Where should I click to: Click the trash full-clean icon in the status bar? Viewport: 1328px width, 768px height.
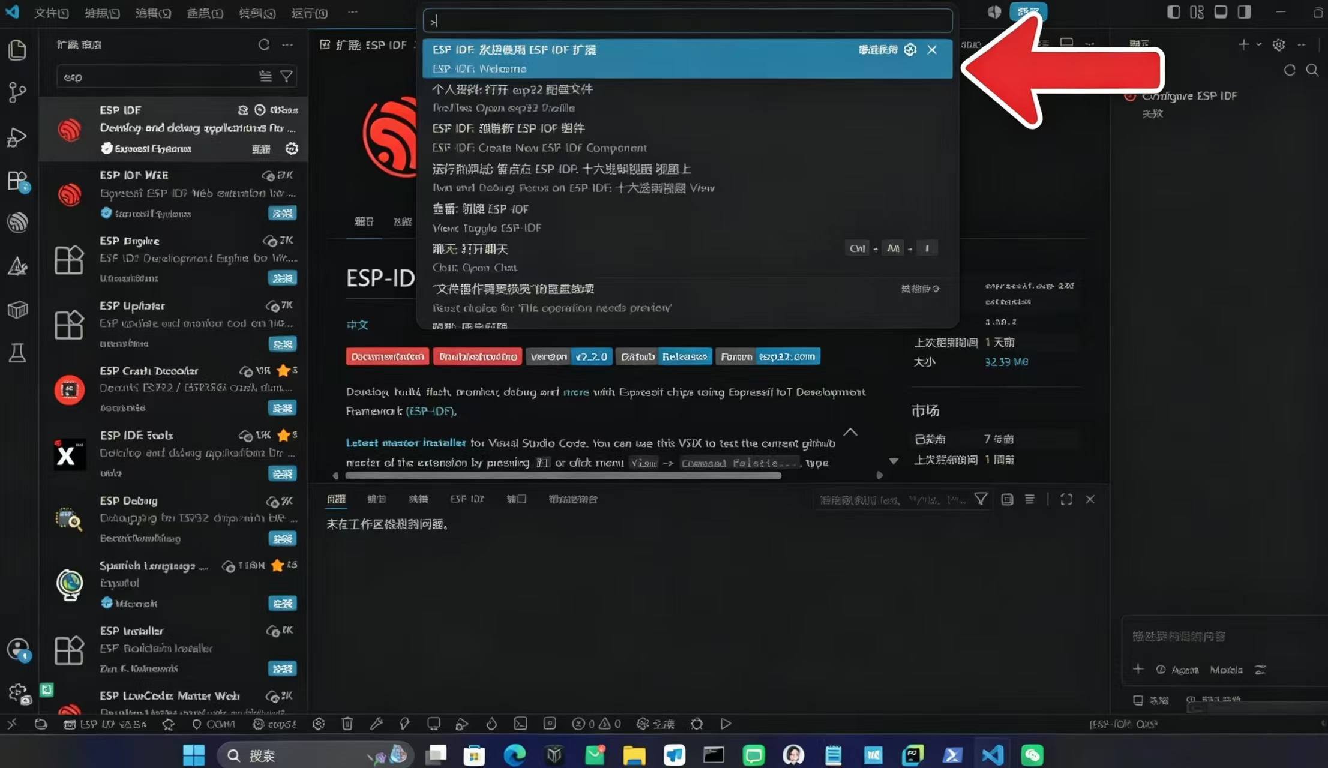(347, 724)
